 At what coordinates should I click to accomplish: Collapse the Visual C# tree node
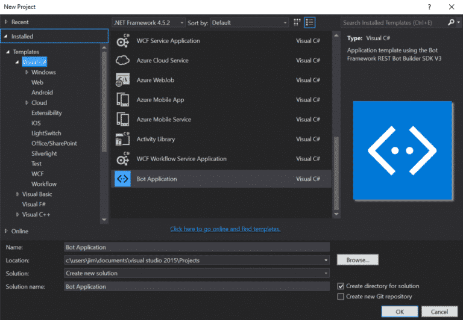point(17,62)
